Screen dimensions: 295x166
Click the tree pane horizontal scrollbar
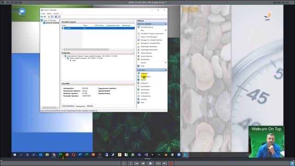click(x=49, y=107)
